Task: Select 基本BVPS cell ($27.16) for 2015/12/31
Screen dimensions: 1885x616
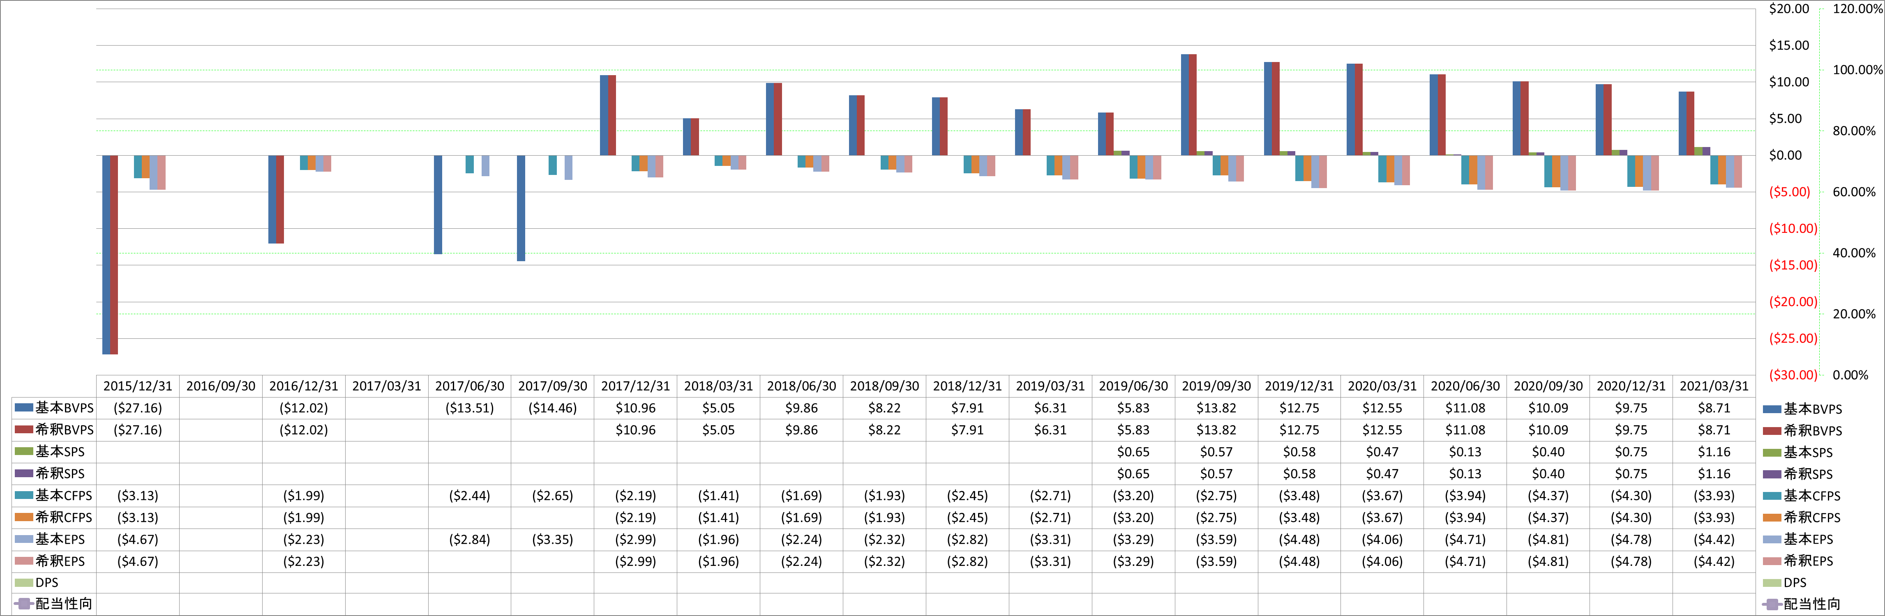Action: coord(138,408)
